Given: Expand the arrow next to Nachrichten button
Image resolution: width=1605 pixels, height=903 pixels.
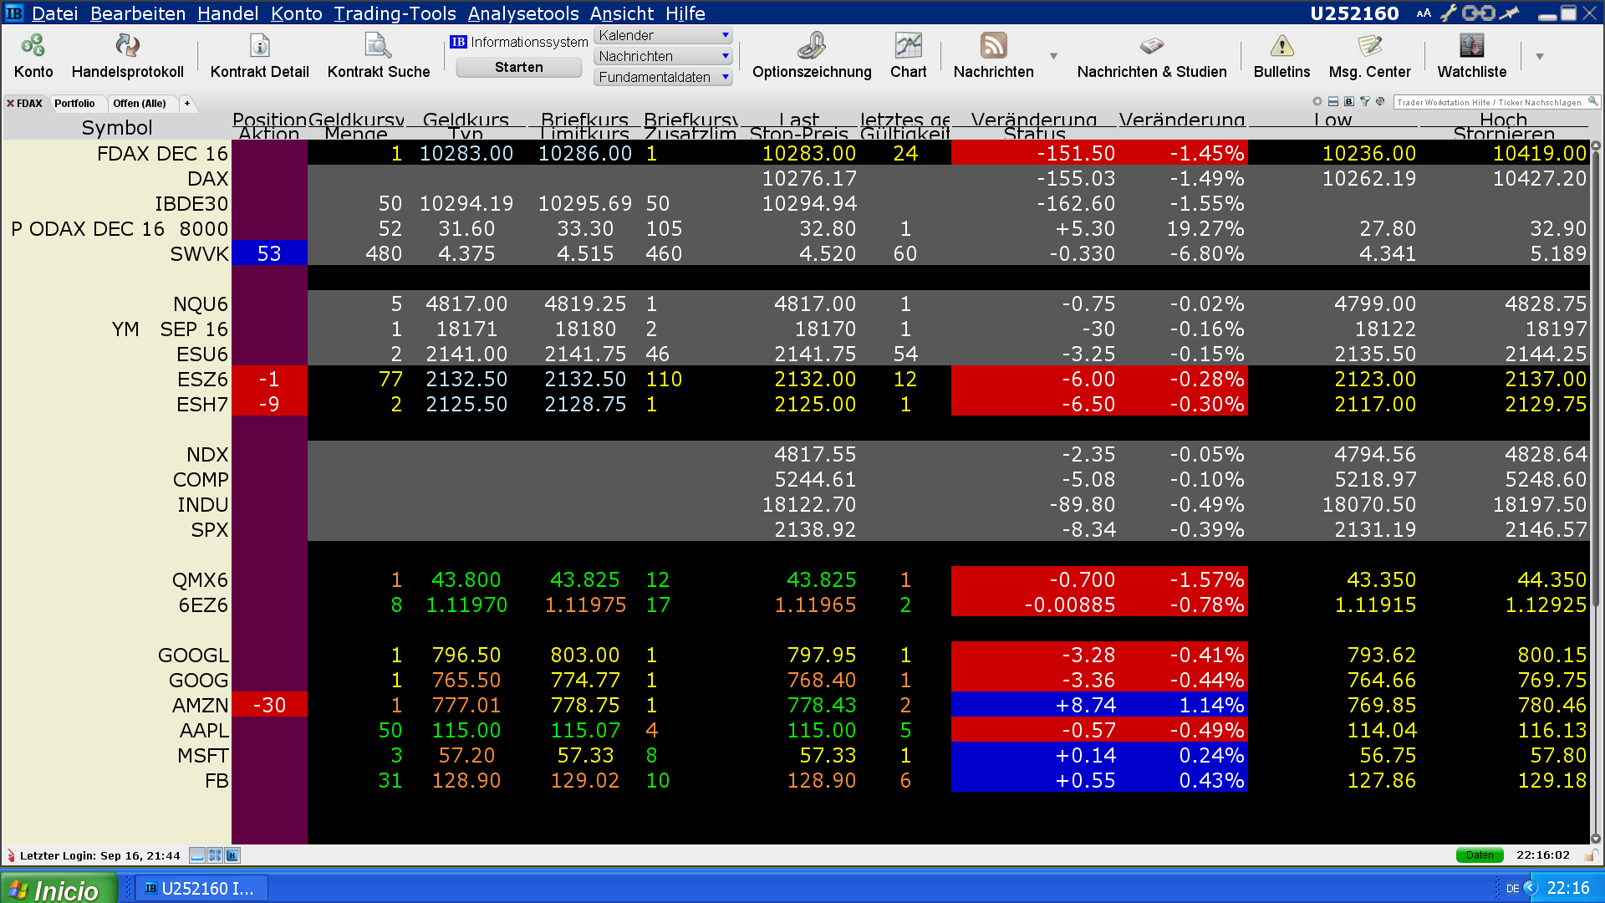Looking at the screenshot, I should (x=1053, y=56).
